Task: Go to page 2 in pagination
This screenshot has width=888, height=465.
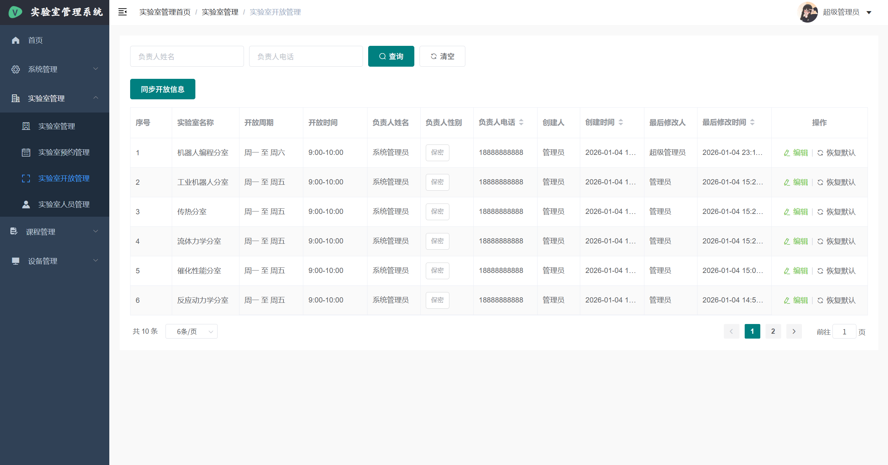Action: [773, 331]
